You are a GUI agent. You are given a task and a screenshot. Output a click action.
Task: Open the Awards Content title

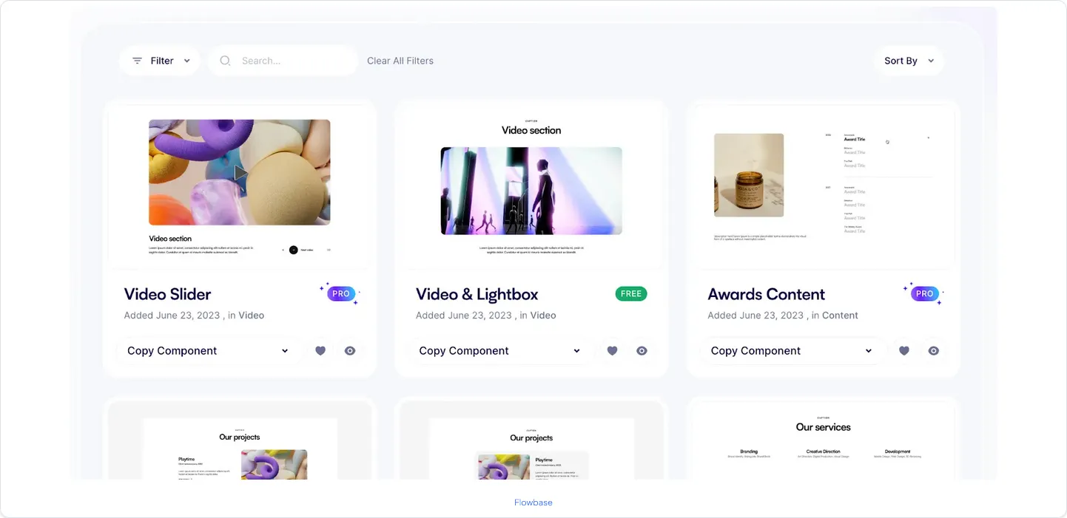pos(767,294)
